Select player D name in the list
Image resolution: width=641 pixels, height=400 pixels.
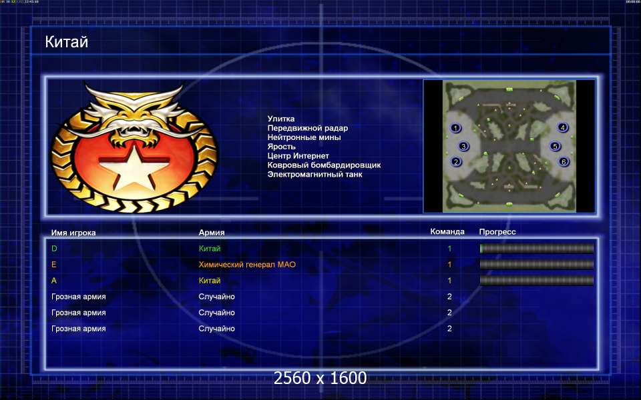point(54,249)
